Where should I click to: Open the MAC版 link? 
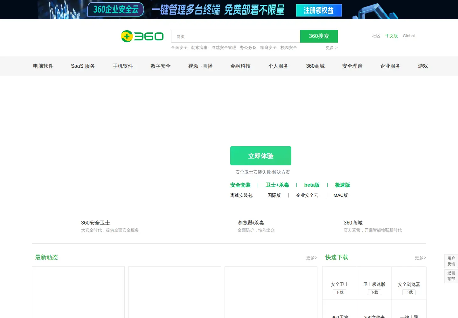click(x=341, y=195)
